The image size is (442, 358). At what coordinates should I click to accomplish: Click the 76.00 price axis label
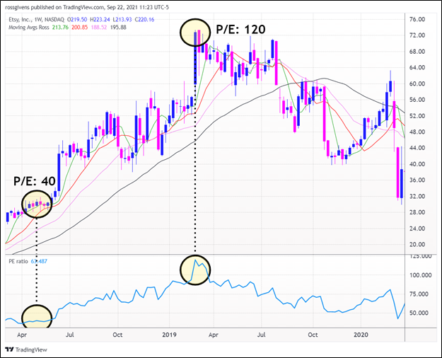pos(417,20)
